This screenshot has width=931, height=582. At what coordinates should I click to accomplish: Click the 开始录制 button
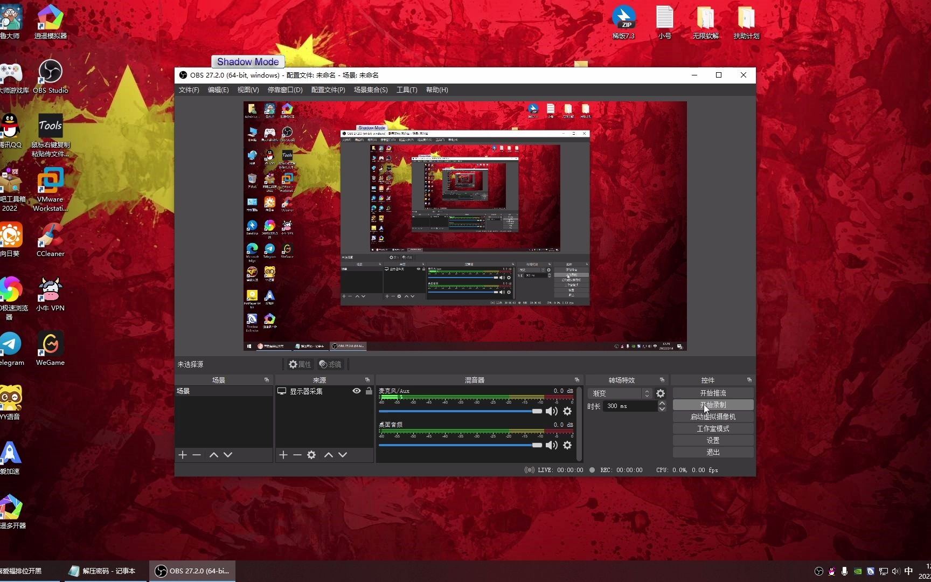click(713, 405)
